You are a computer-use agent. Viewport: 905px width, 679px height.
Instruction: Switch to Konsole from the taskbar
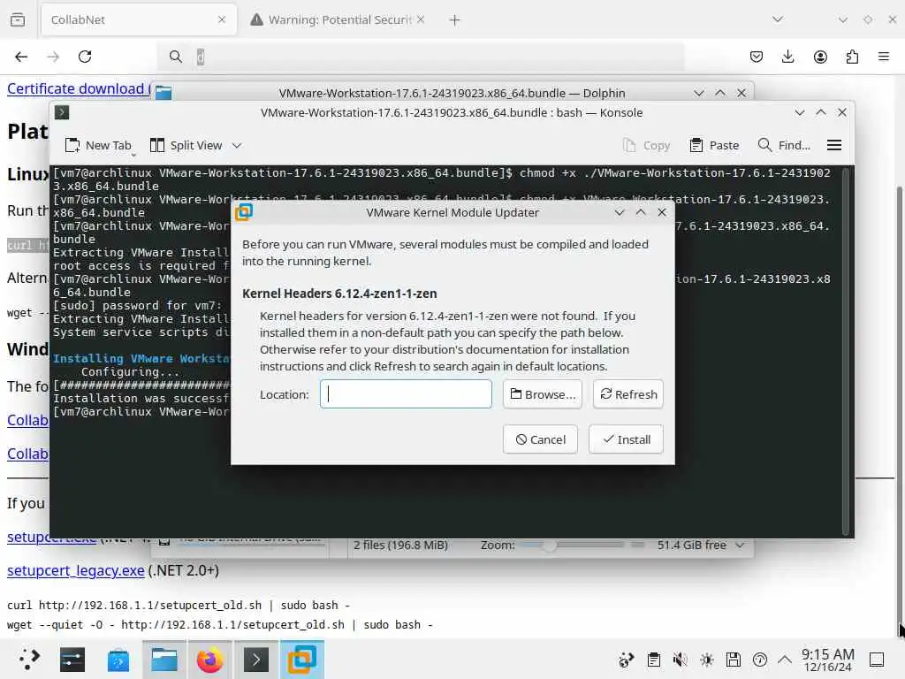click(255, 660)
